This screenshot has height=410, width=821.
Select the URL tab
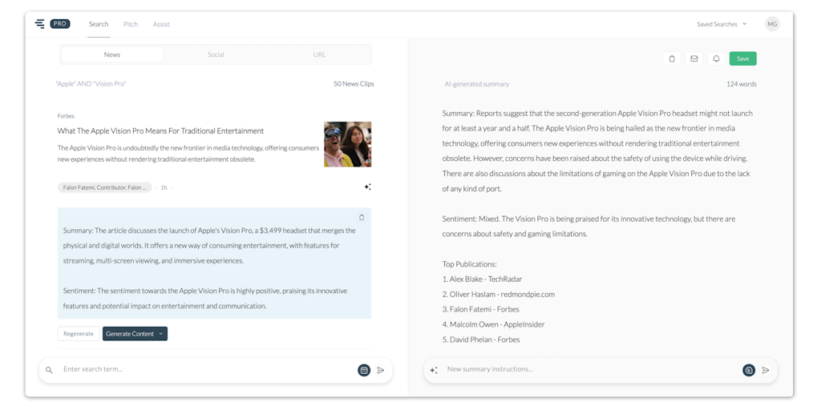(x=319, y=54)
